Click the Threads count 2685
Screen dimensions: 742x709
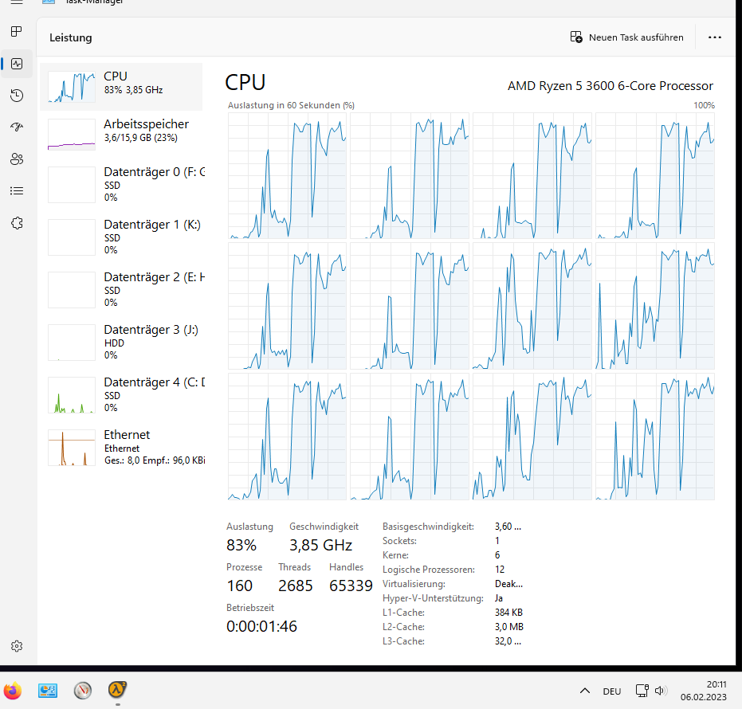295,586
